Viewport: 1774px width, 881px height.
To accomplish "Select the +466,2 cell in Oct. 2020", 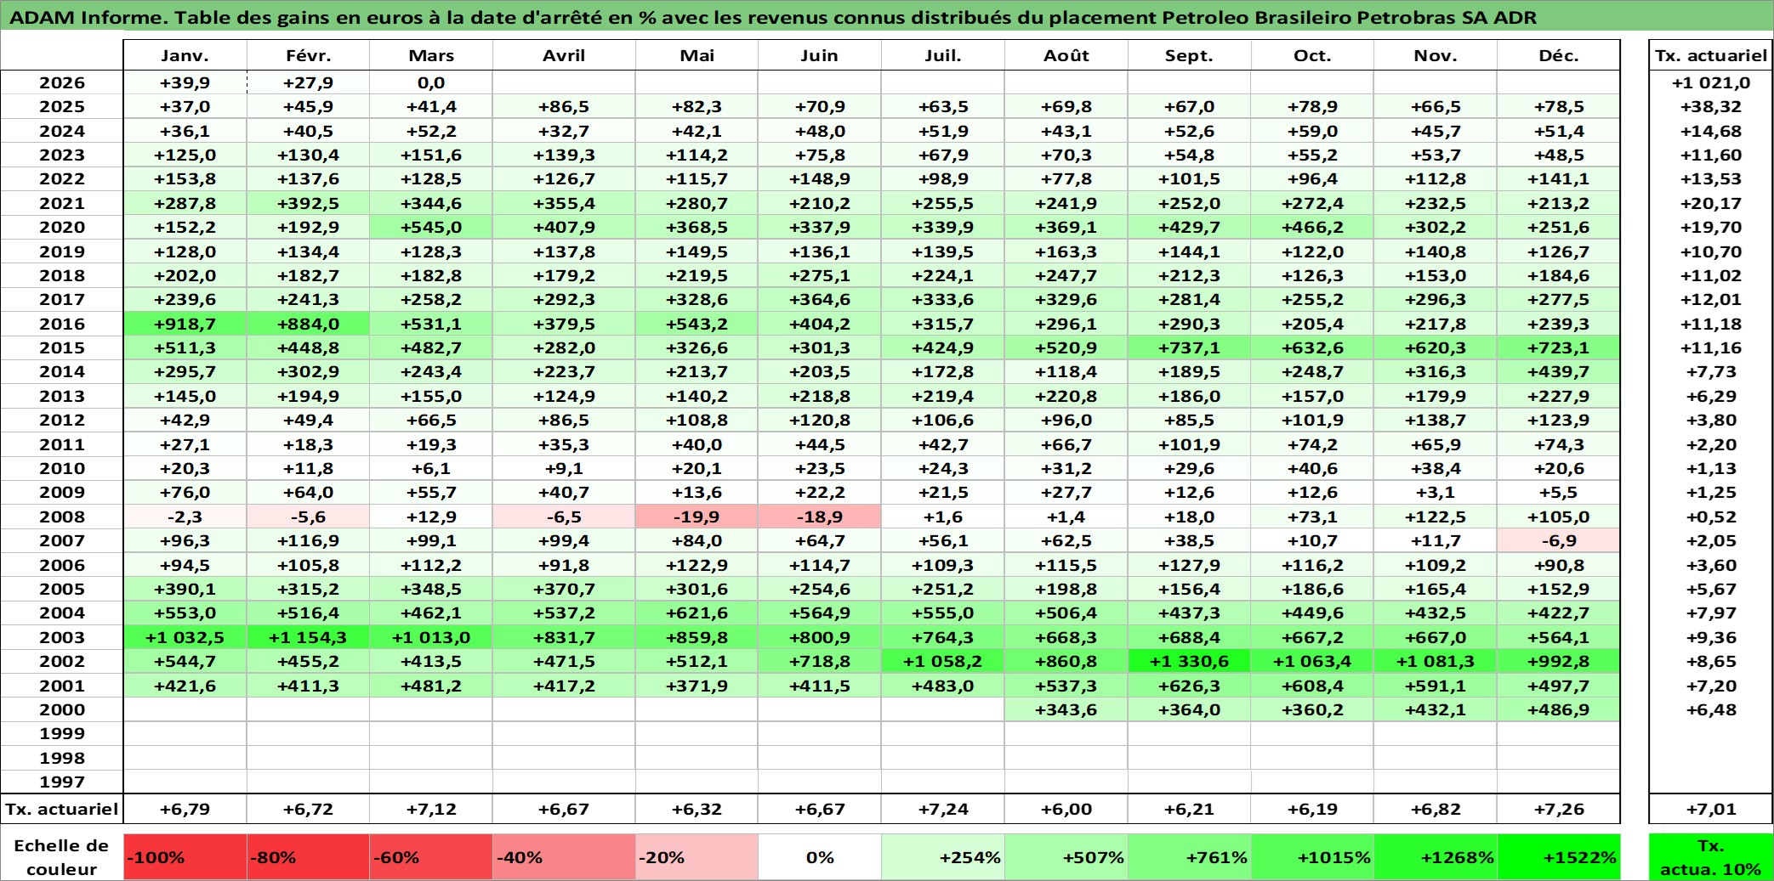I will coord(1312,227).
